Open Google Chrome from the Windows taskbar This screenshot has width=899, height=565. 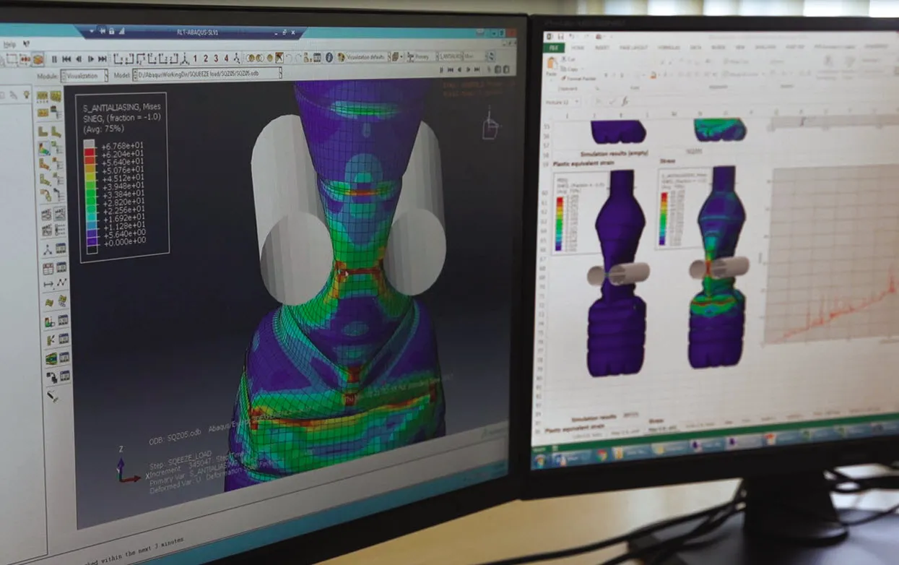pos(601,454)
